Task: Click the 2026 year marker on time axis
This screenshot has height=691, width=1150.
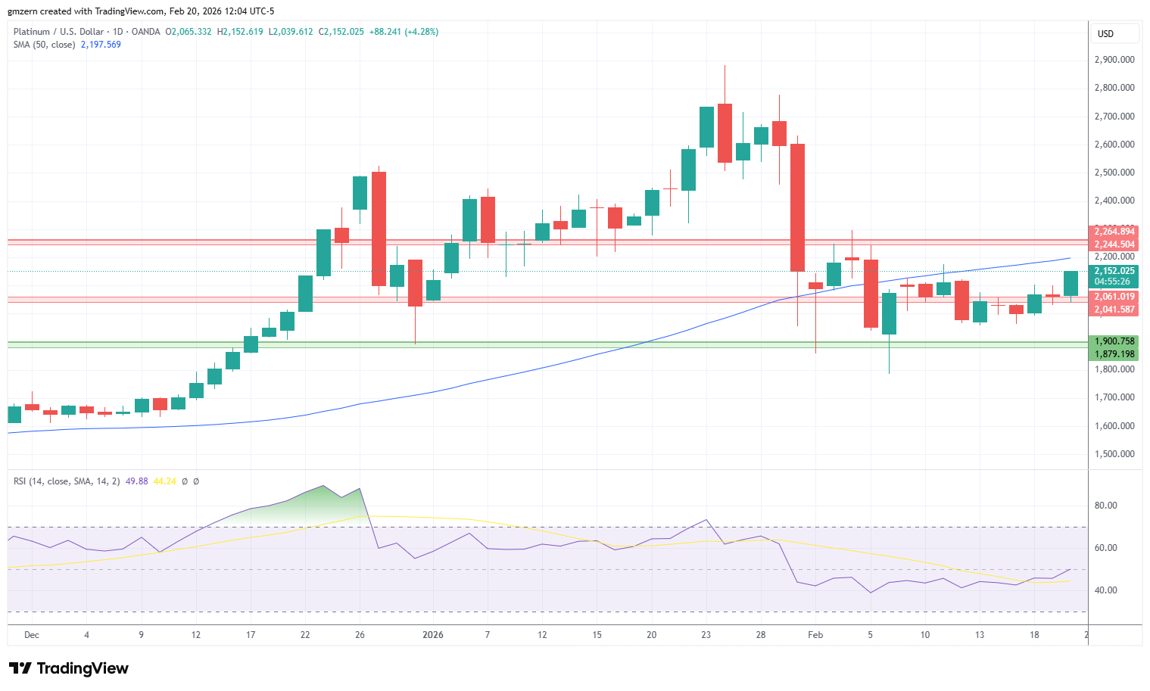Action: 433,635
